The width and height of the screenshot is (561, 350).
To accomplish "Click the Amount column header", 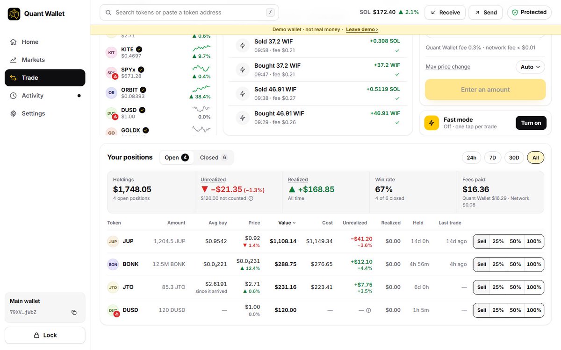I will 176,223.
